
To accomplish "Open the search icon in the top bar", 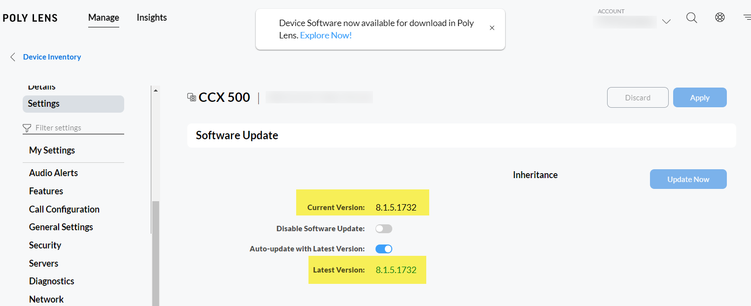I will 691,17.
